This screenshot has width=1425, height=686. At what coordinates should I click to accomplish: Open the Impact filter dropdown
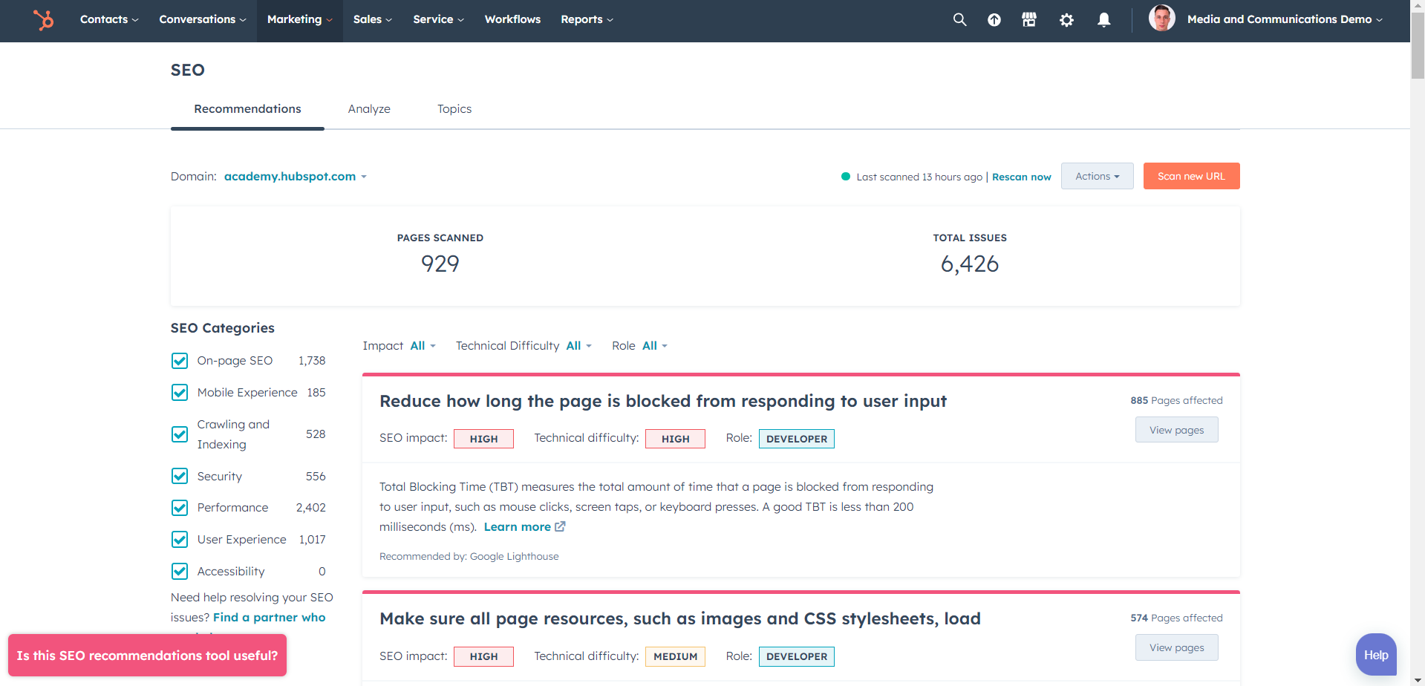point(421,345)
